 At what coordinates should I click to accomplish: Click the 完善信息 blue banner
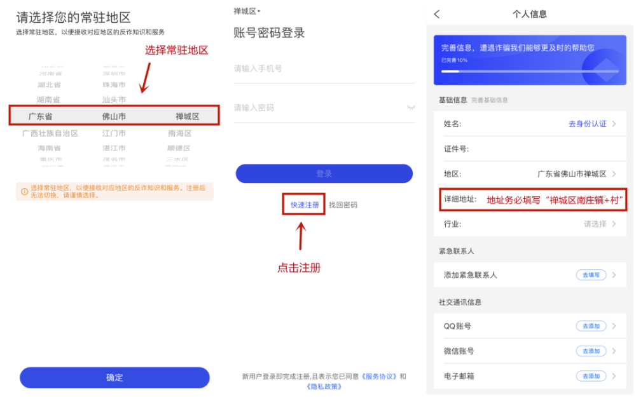click(530, 60)
